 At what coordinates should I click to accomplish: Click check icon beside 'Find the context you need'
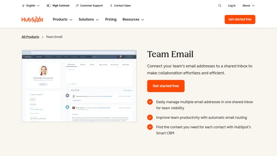[150, 127]
